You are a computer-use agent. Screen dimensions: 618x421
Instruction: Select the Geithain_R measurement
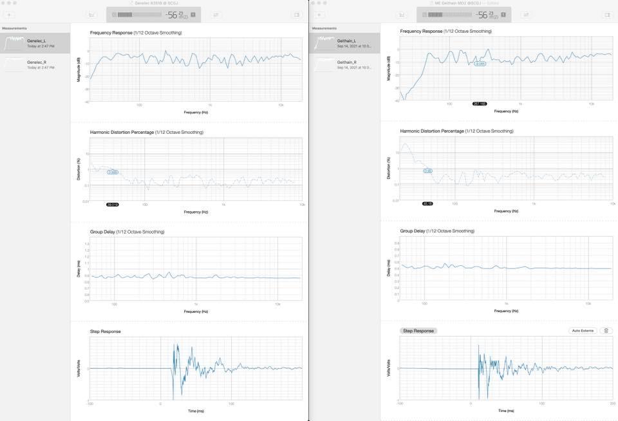[x=345, y=64]
